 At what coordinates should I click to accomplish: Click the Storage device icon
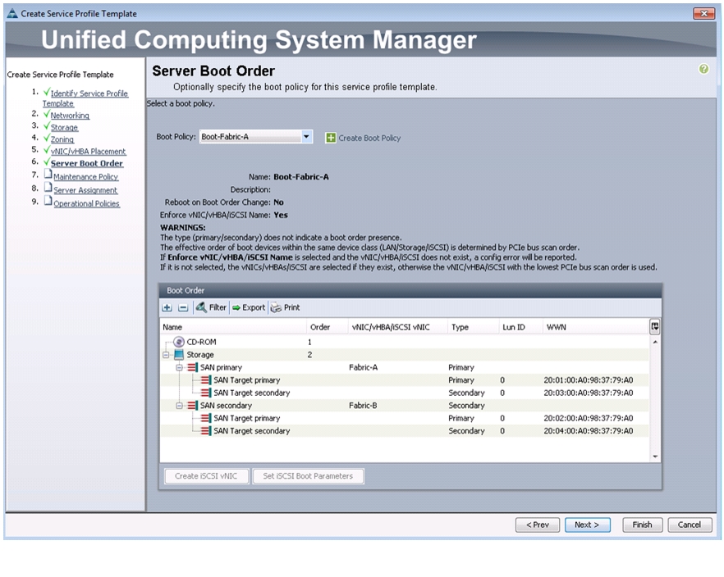pyautogui.click(x=179, y=354)
